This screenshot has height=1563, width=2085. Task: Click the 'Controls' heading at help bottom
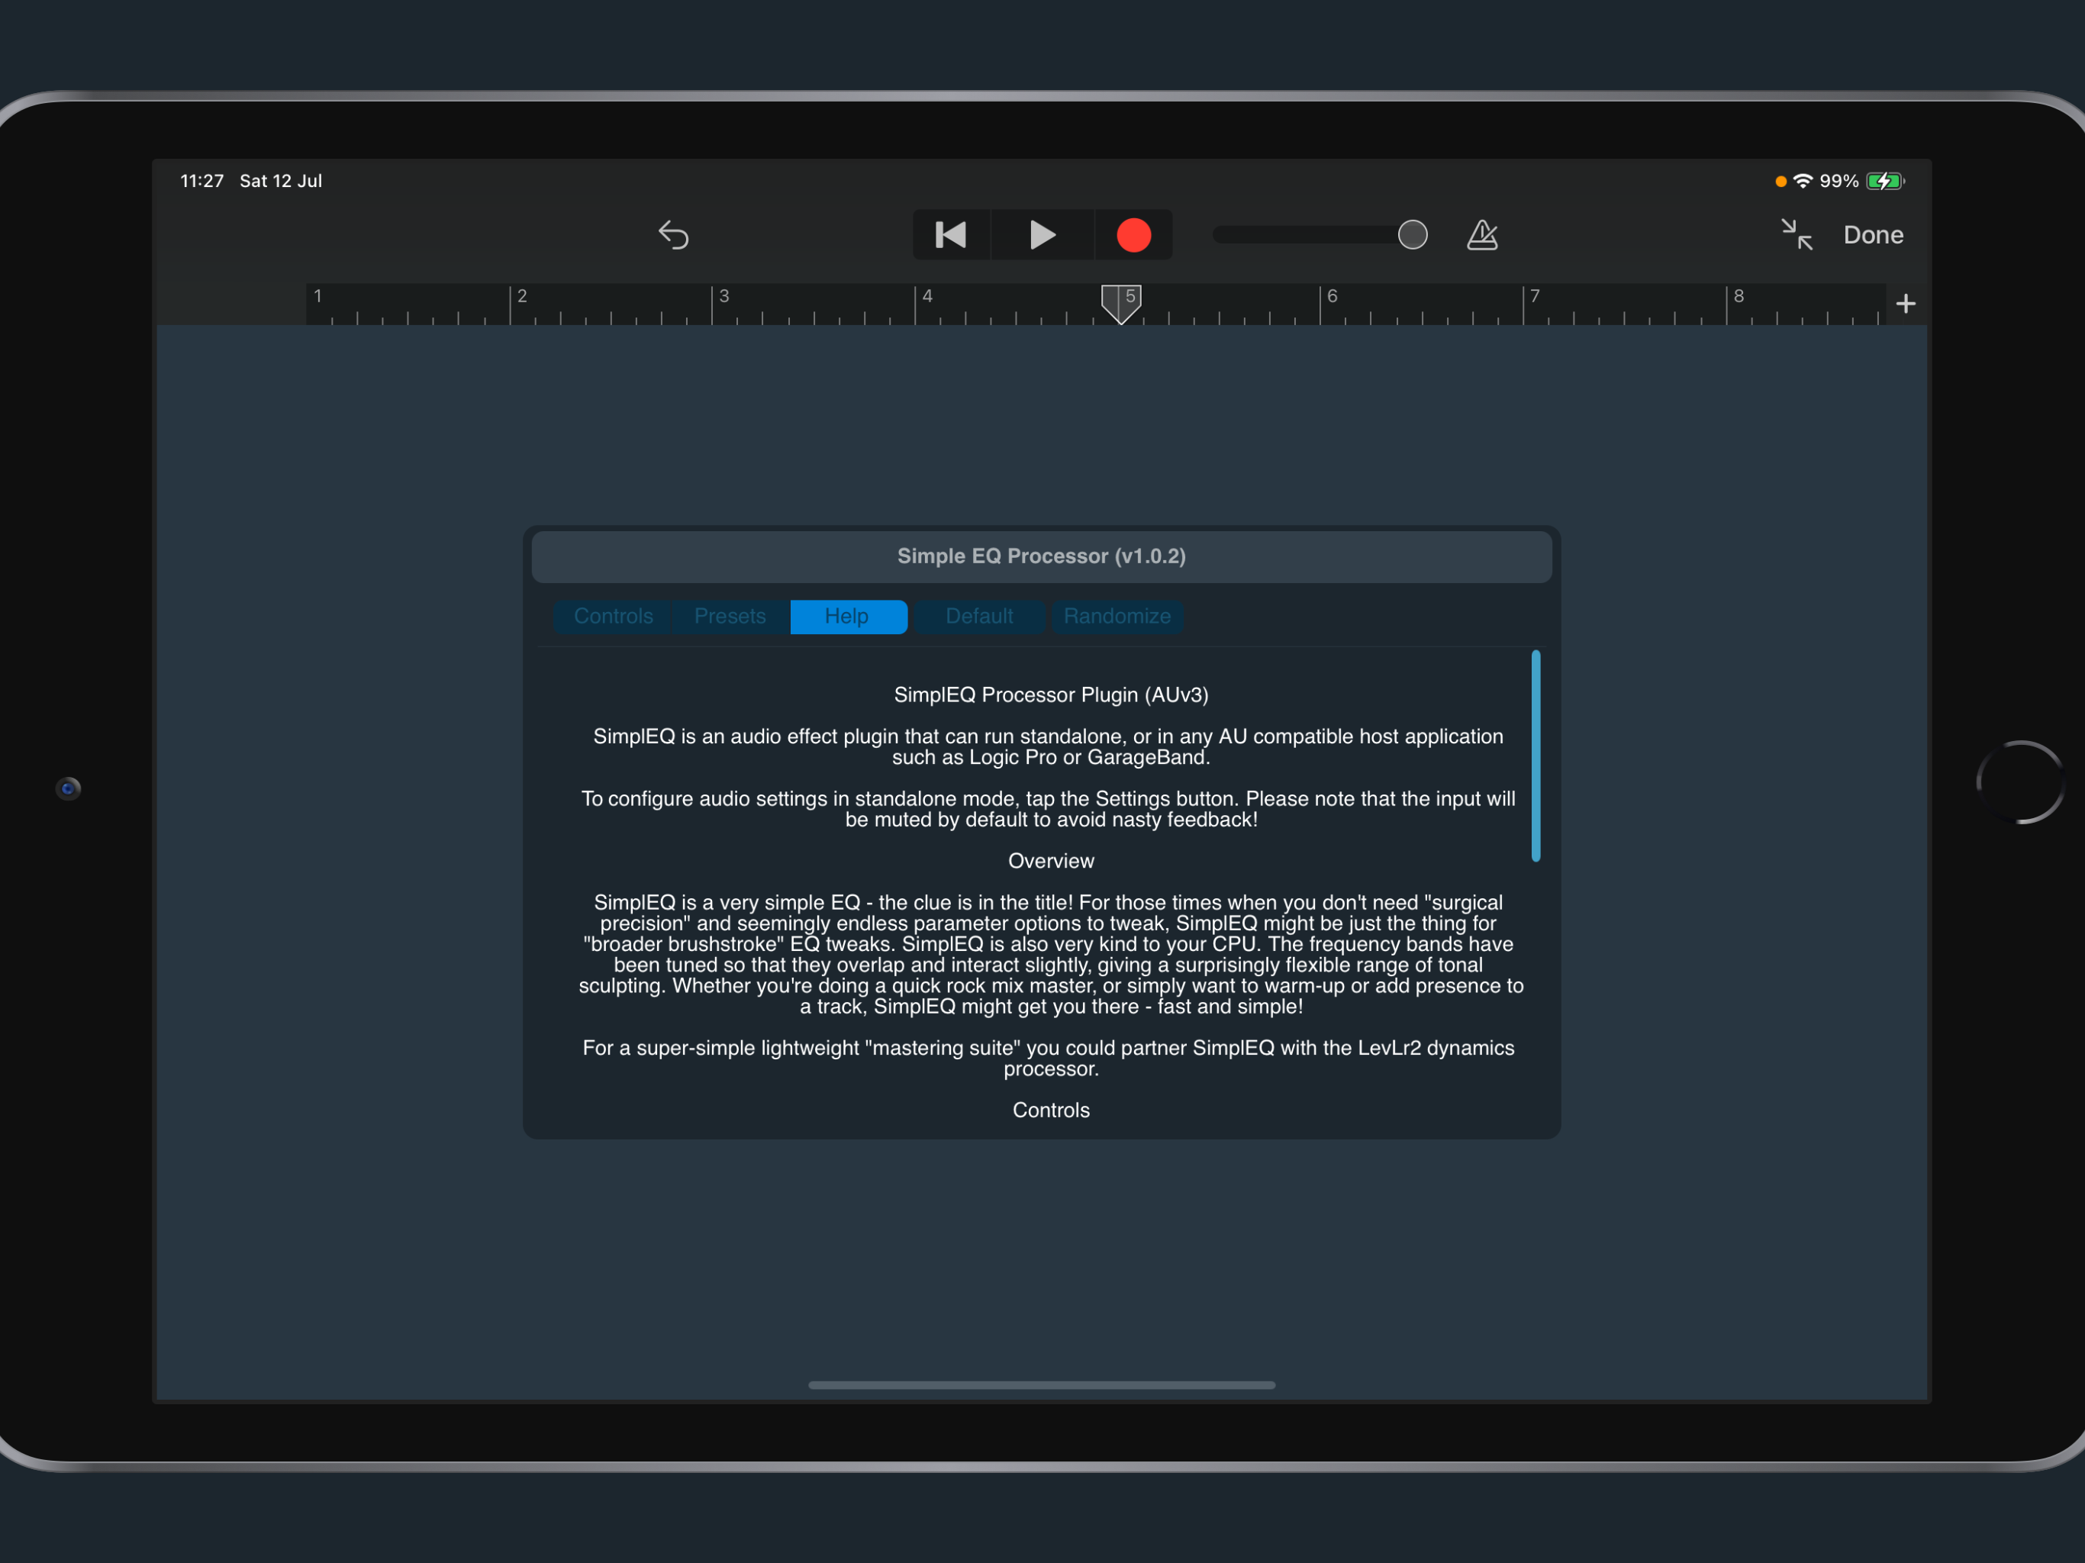coord(1051,1110)
